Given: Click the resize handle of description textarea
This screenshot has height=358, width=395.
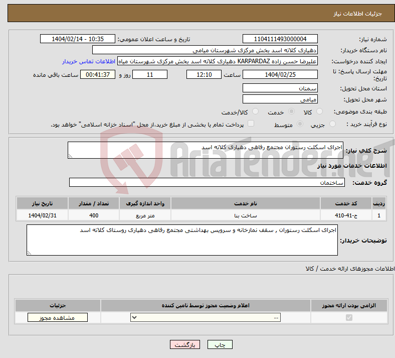Looking at the screenshot, I should 70,156.
